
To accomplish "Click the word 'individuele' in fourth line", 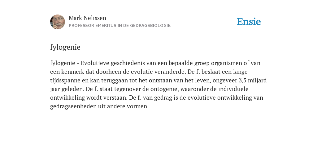I will point(233,89).
